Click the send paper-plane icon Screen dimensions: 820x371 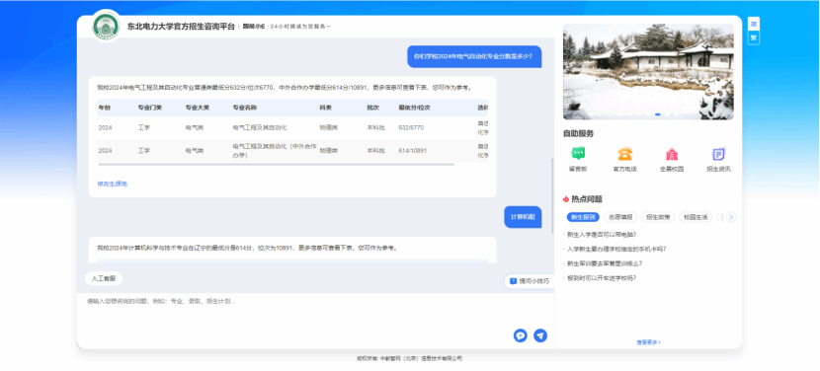tap(540, 335)
